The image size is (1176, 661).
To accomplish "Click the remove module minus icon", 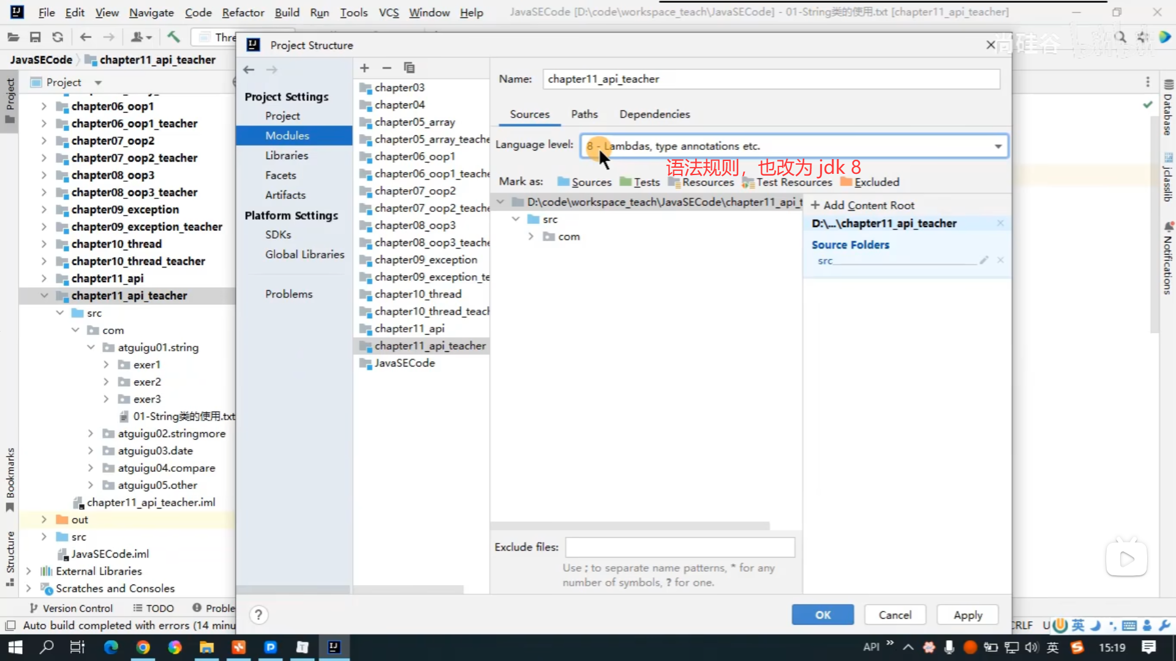I will point(386,68).
